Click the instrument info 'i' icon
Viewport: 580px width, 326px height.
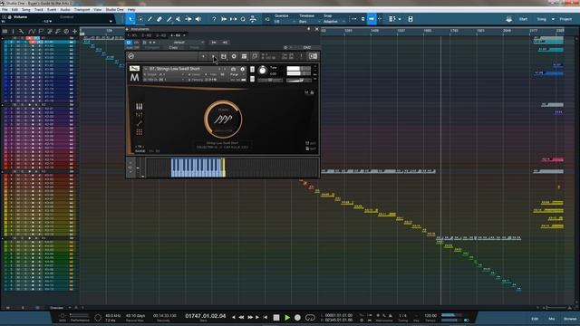[x=243, y=69]
